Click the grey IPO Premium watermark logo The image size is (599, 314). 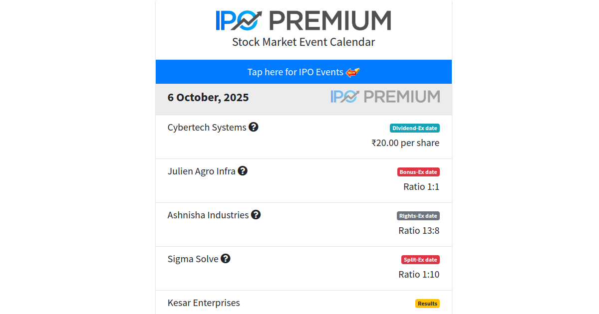385,97
